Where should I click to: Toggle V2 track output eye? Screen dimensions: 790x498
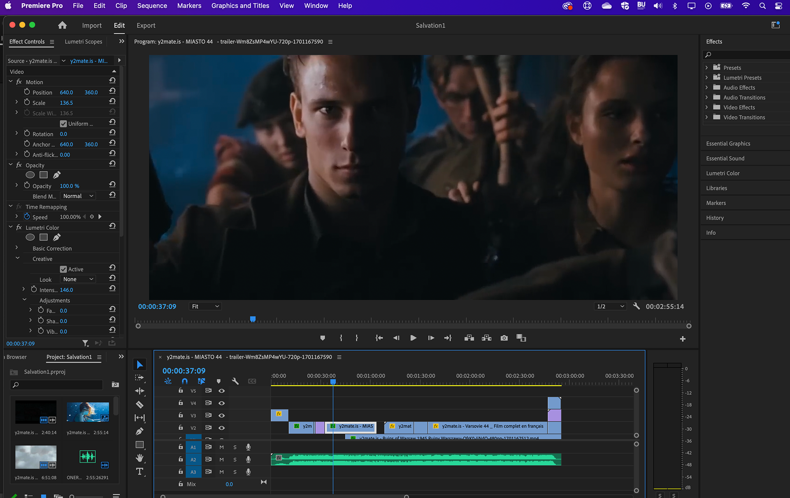tap(222, 428)
